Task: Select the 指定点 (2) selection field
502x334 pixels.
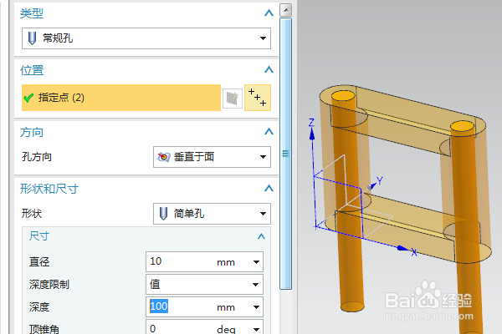Action: (x=121, y=98)
